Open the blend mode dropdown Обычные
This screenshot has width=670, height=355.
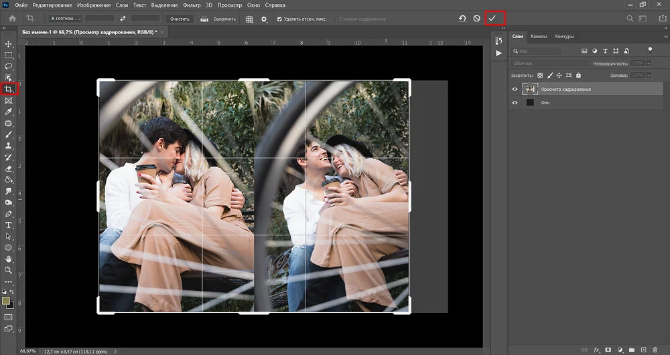549,63
